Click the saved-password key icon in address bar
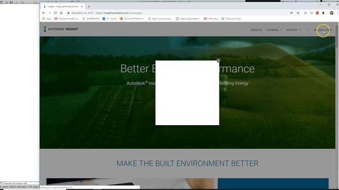 pyautogui.click(x=291, y=13)
